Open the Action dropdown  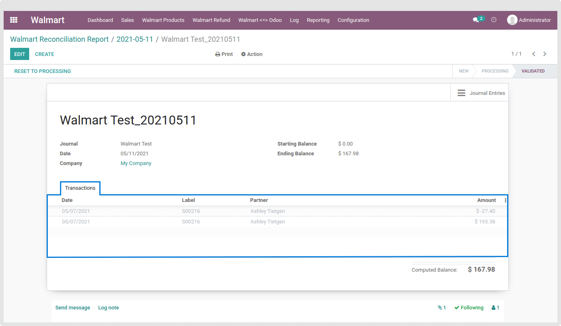tap(252, 54)
